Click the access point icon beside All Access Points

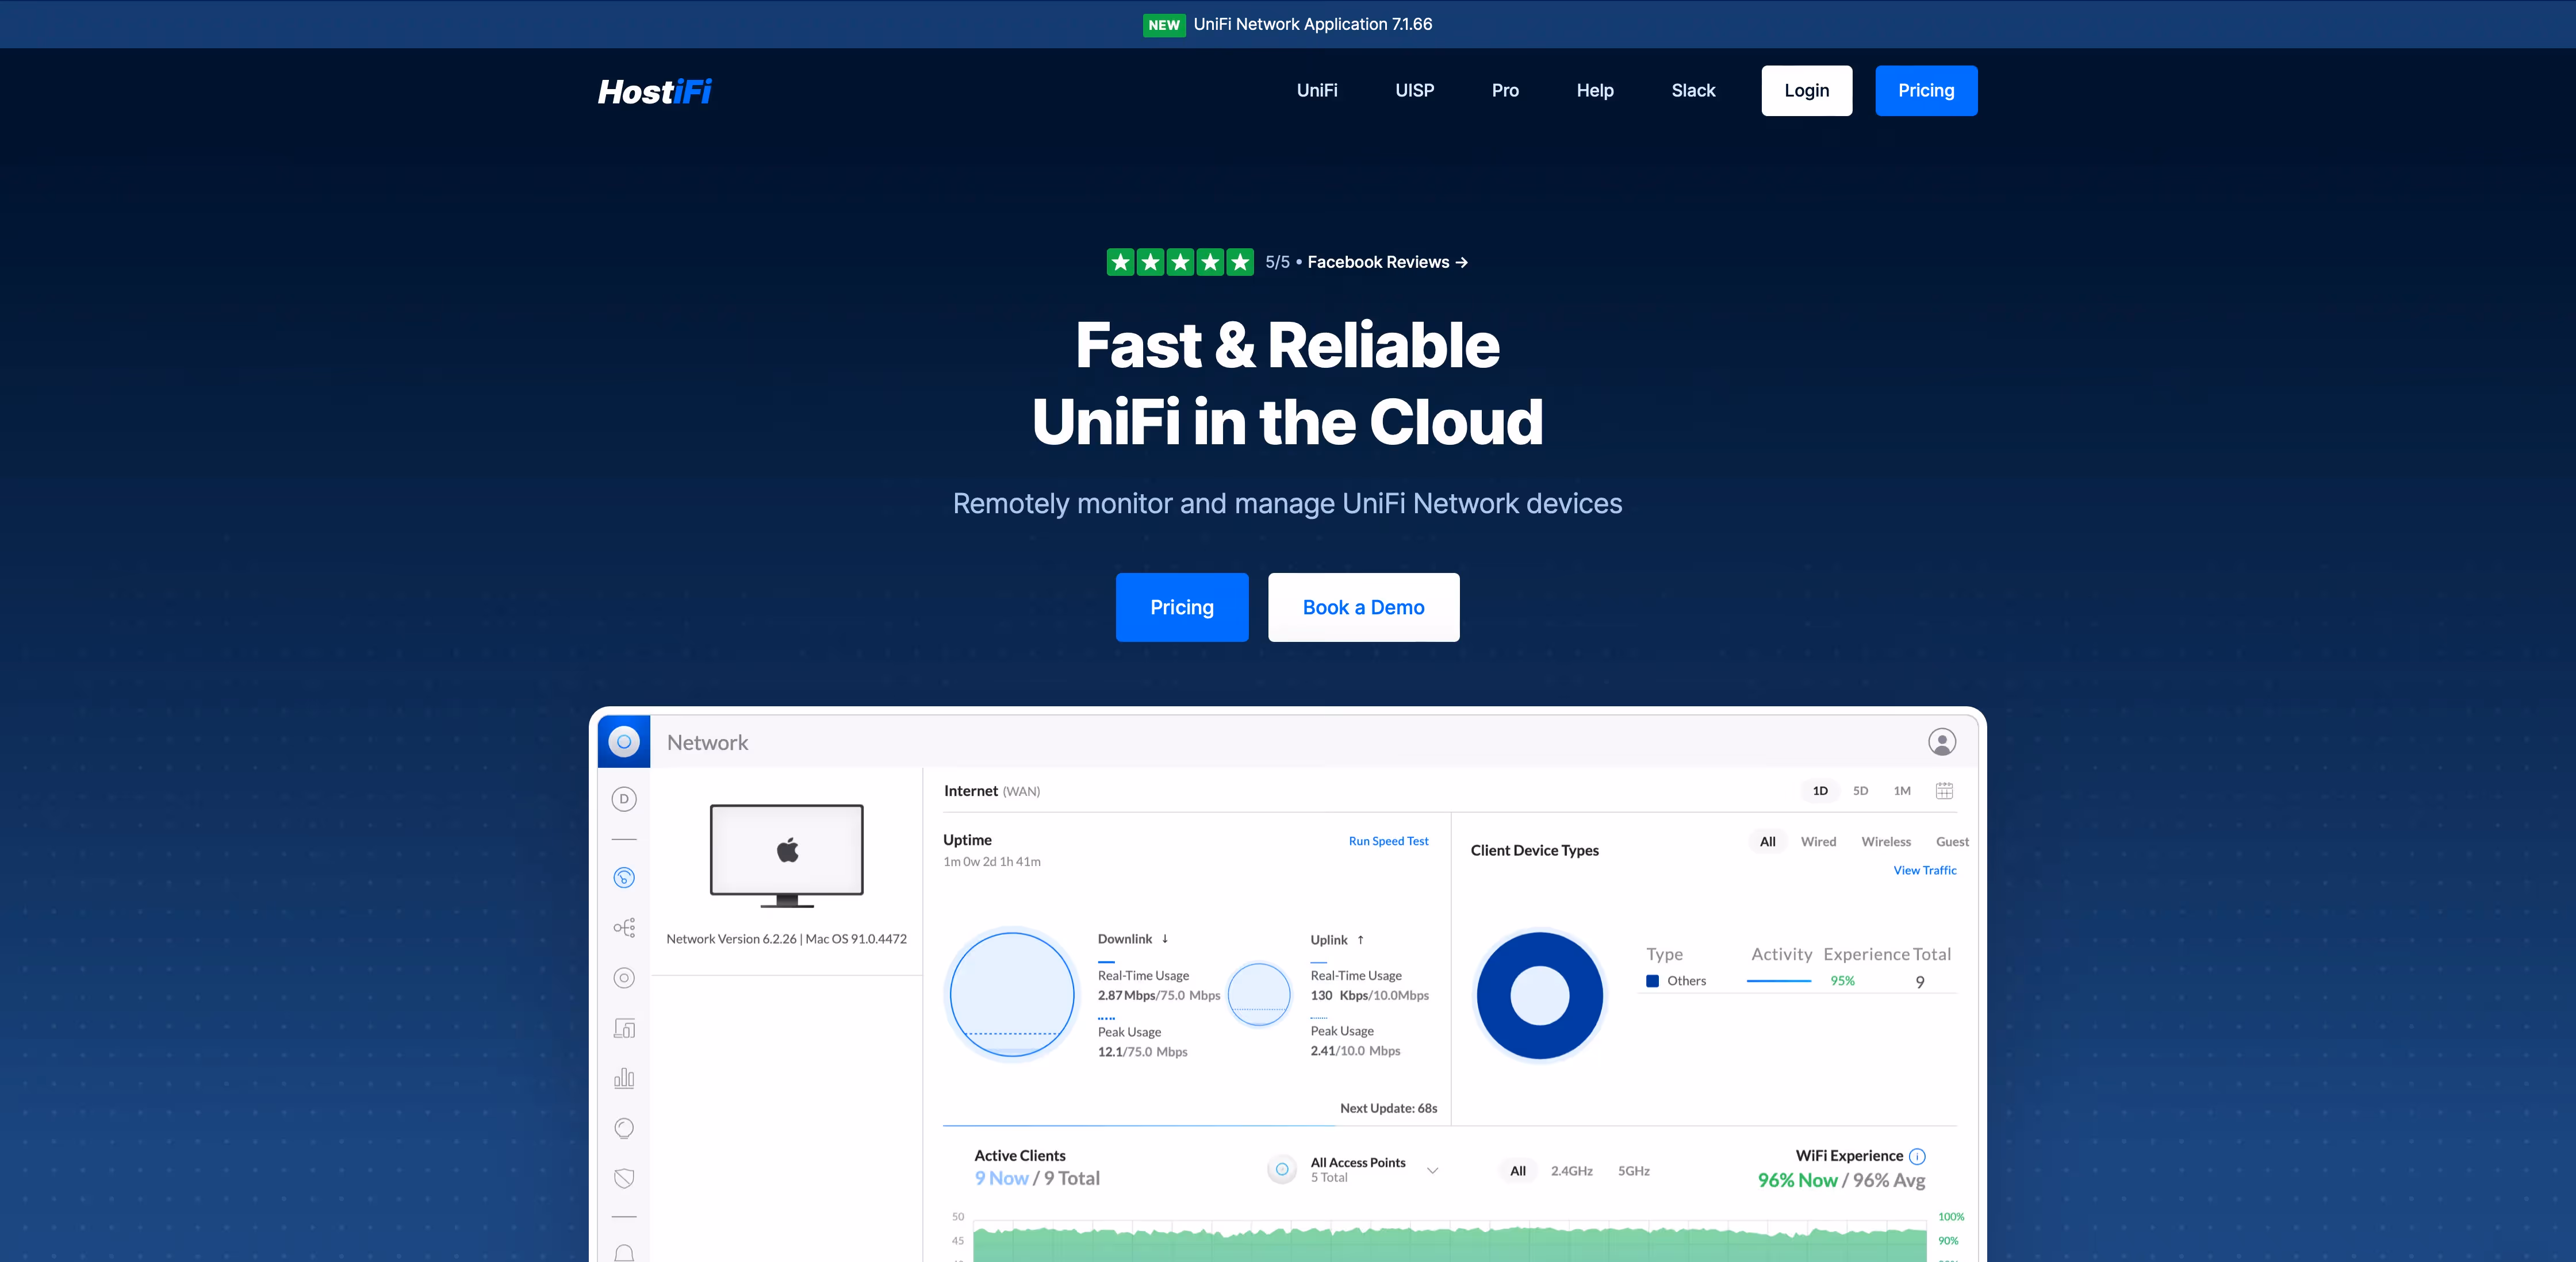coord(1282,1169)
